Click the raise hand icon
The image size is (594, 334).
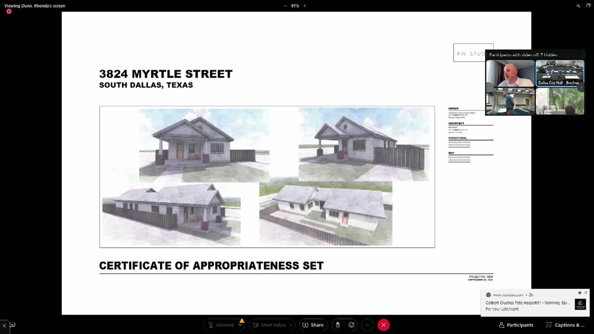[x=338, y=325]
